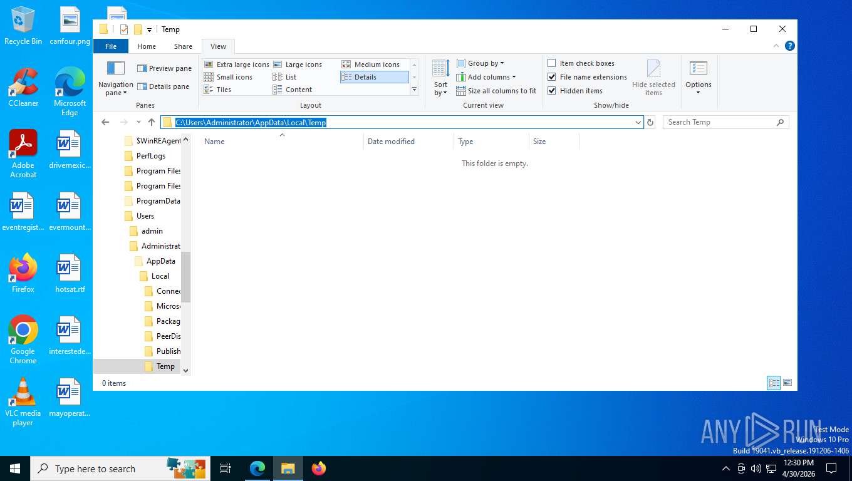
Task: Switch to Small icons view
Action: click(228, 77)
